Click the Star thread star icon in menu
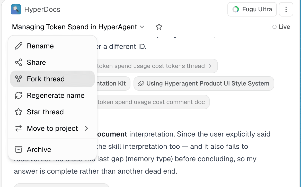The width and height of the screenshot is (301, 187). click(x=19, y=112)
